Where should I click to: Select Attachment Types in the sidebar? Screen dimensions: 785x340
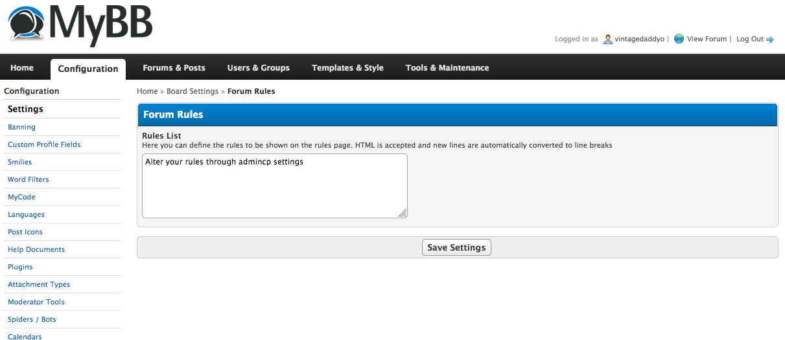pyautogui.click(x=39, y=284)
